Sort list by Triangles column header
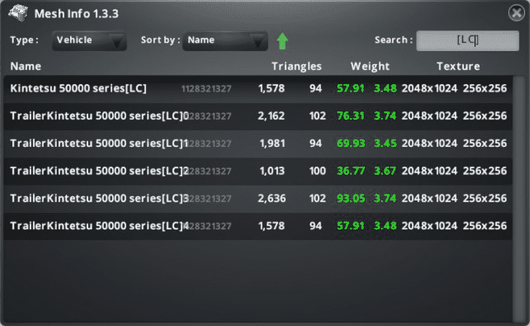Viewport: 530px width, 326px height. (x=296, y=66)
